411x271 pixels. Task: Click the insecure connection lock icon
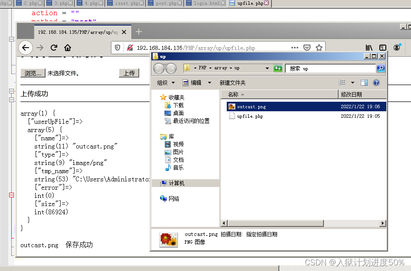click(130, 48)
